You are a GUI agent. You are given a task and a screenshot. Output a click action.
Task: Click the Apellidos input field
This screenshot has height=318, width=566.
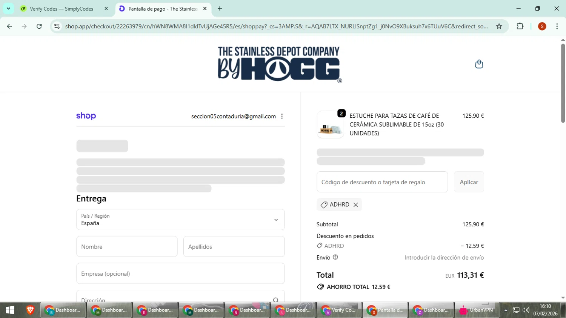pos(234,247)
